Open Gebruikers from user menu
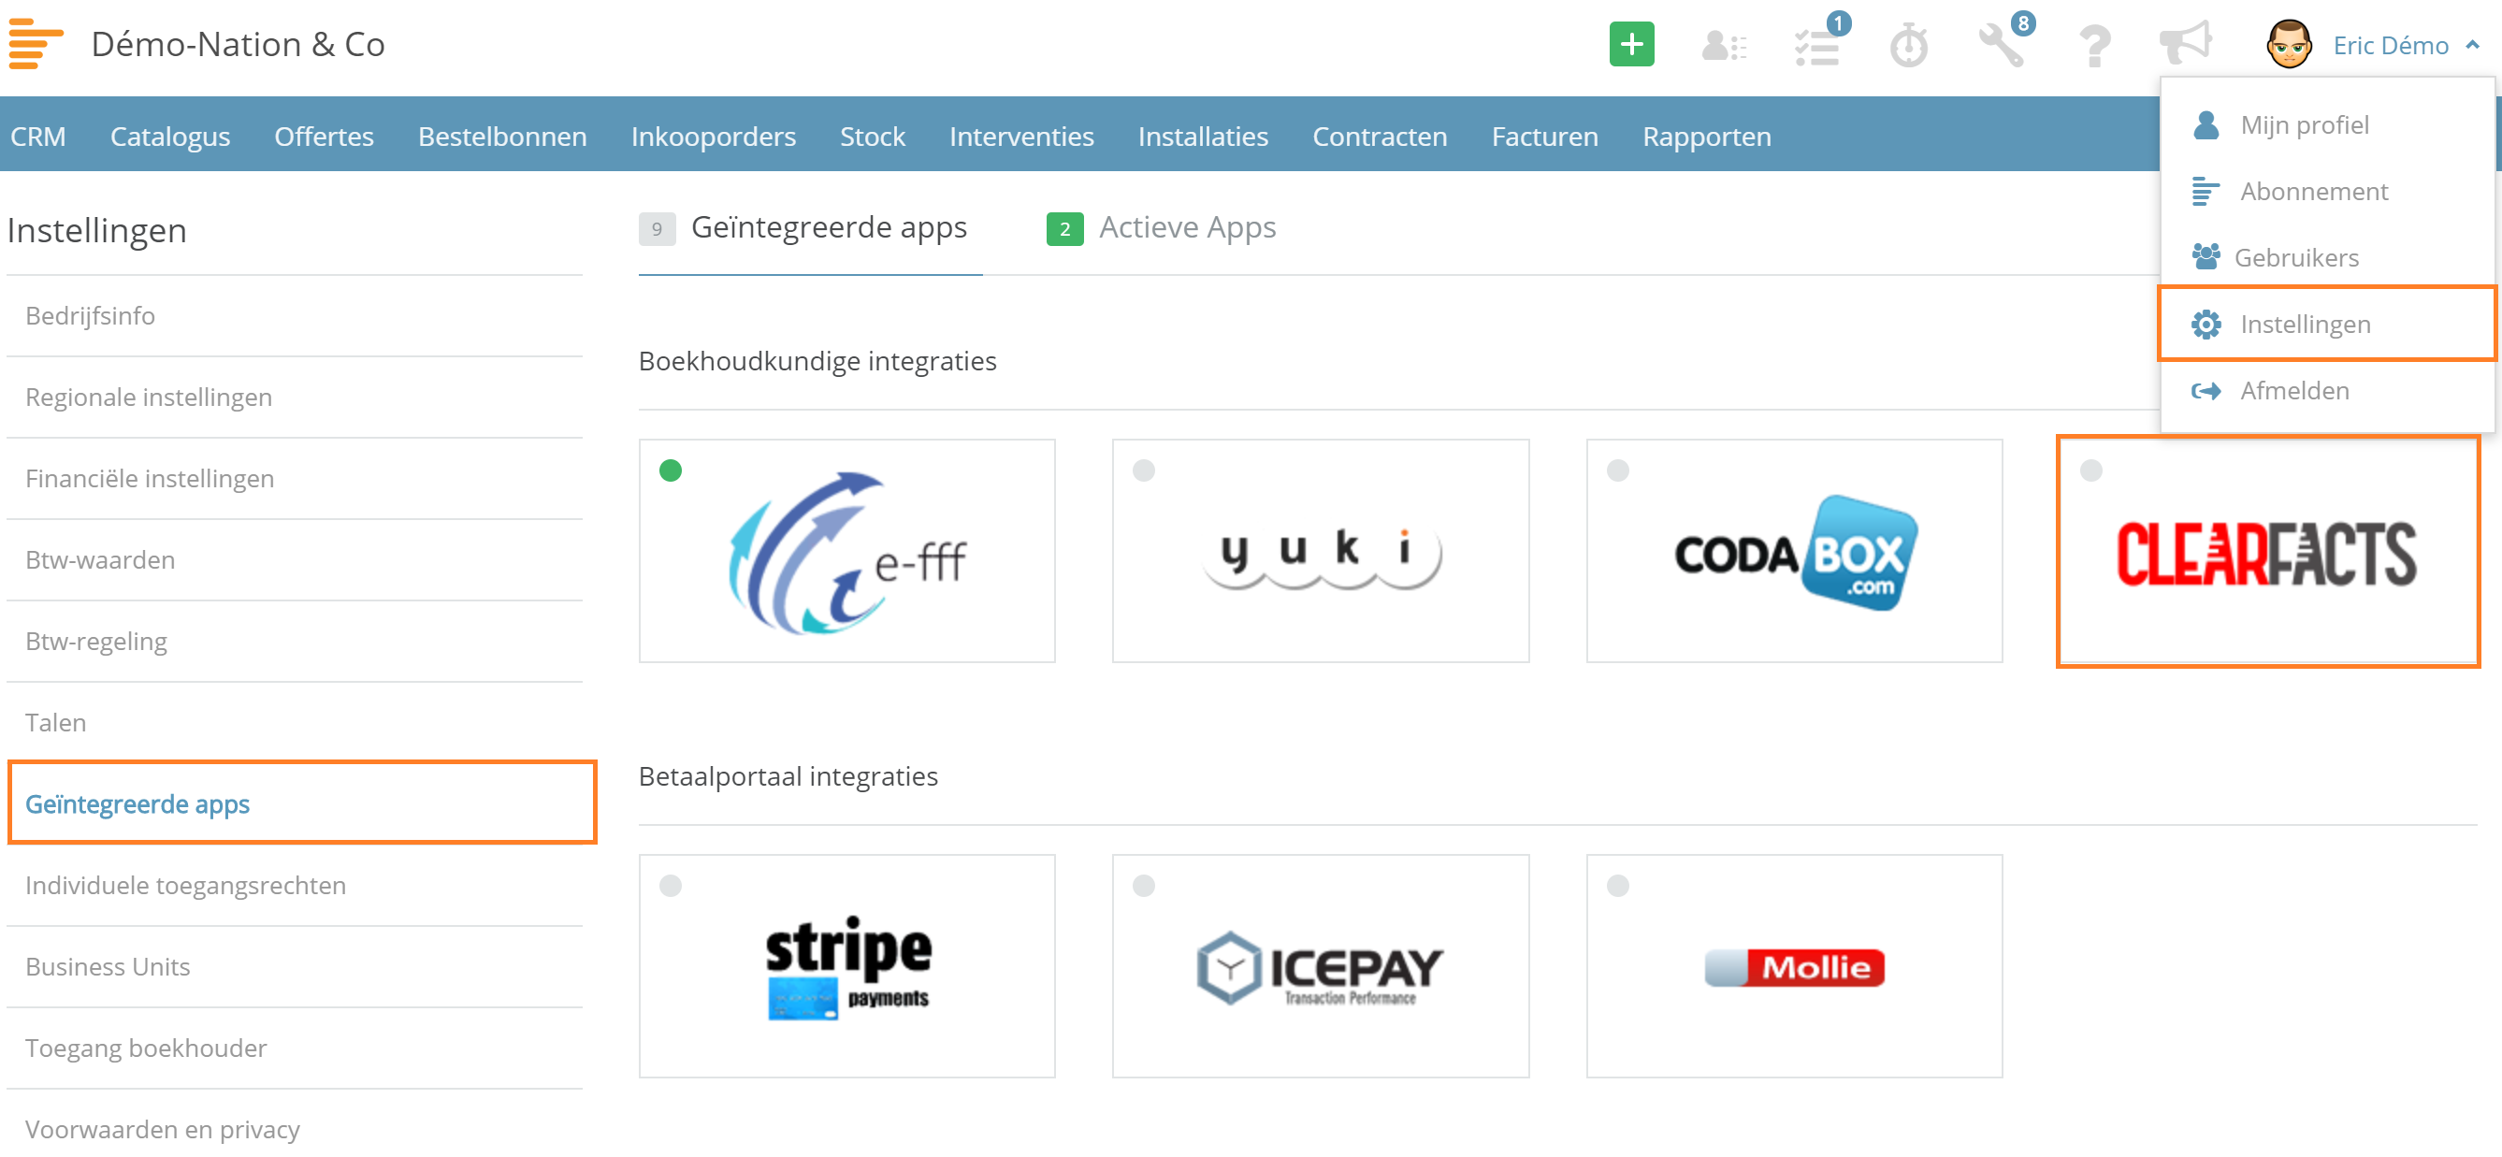Image resolution: width=2502 pixels, height=1157 pixels. 2326,257
